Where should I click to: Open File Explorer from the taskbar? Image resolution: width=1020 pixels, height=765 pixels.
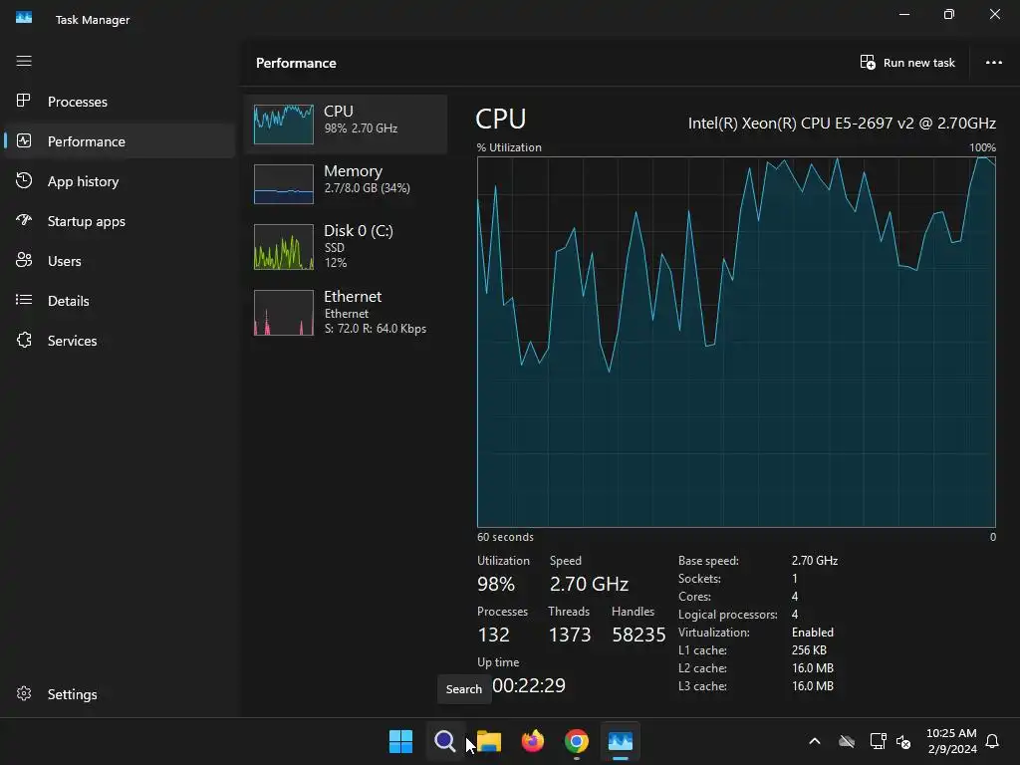(488, 741)
